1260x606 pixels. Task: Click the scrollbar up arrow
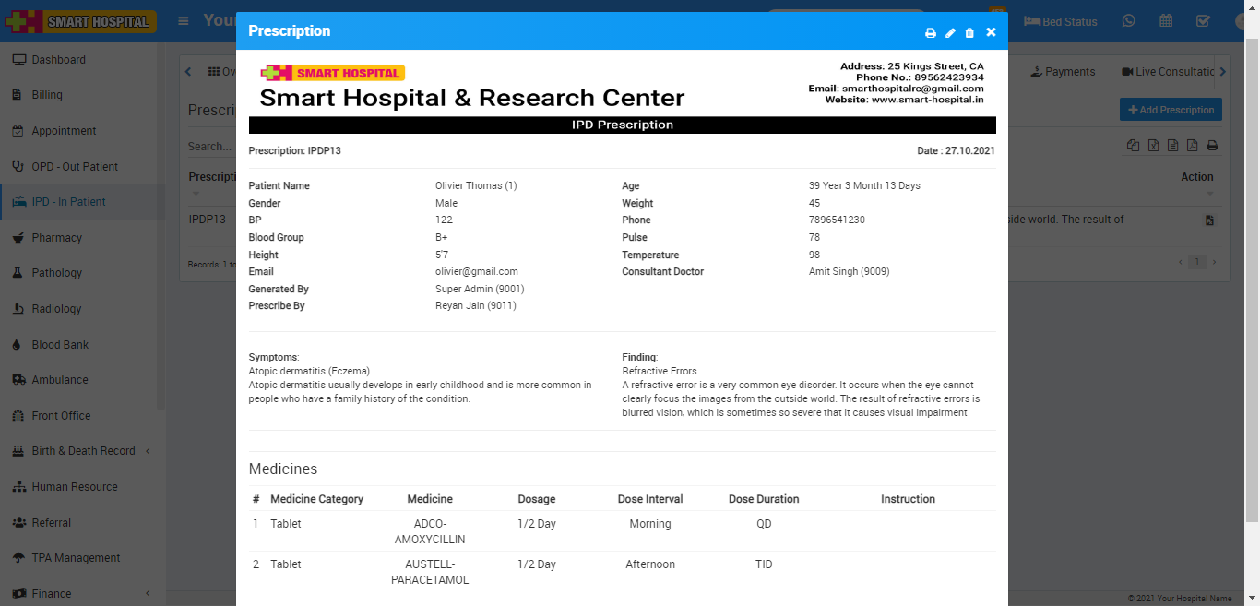click(x=1252, y=6)
